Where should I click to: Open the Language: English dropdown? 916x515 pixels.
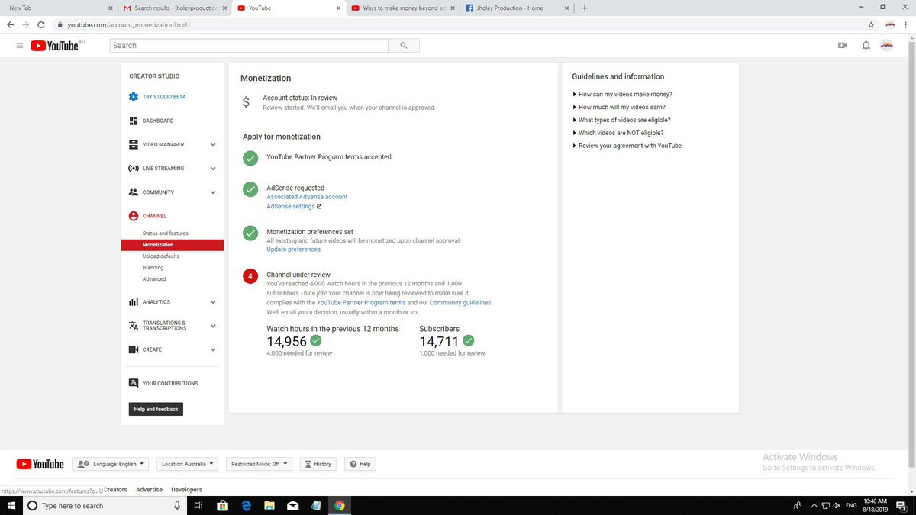pyautogui.click(x=111, y=464)
